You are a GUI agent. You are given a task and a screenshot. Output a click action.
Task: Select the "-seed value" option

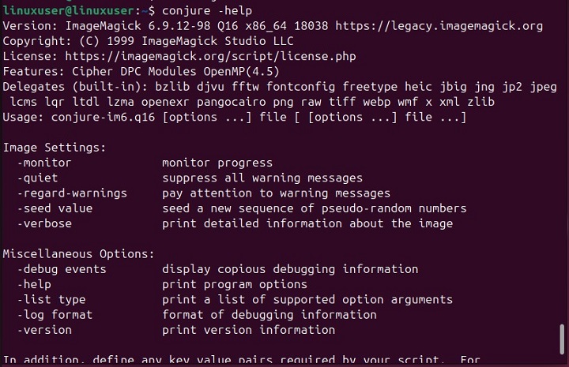(54, 208)
